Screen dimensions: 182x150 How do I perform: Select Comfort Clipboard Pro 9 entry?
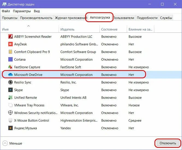click(32, 52)
